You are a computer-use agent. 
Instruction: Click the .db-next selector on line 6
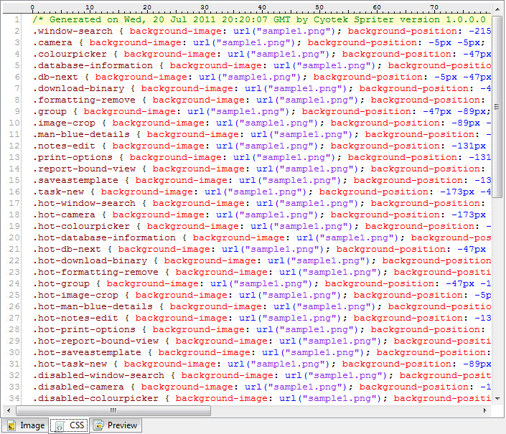(55, 77)
